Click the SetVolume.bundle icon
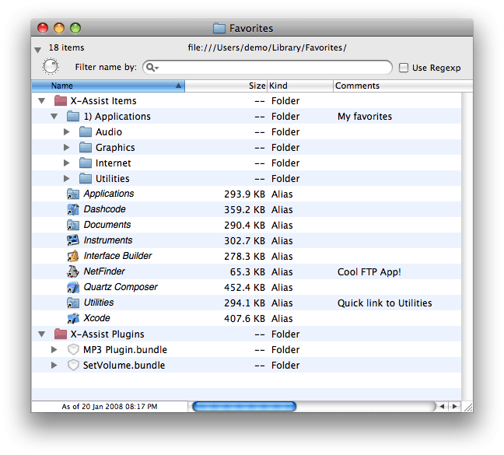This screenshot has width=504, height=455. point(73,365)
